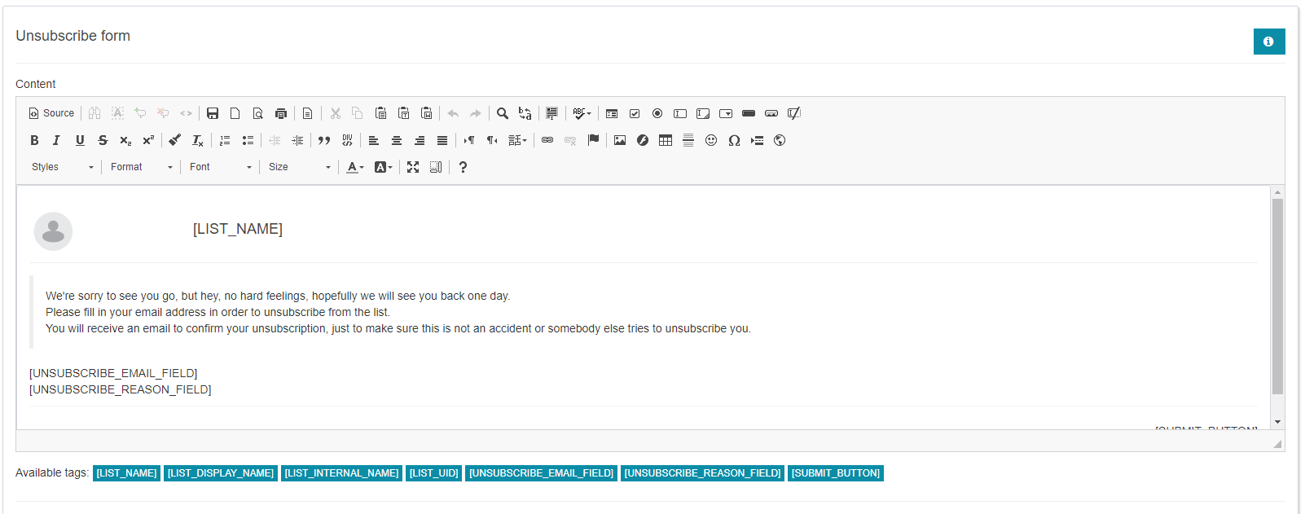Choose Paste as plain text
Screen dimensions: 1305x514
coord(403,113)
